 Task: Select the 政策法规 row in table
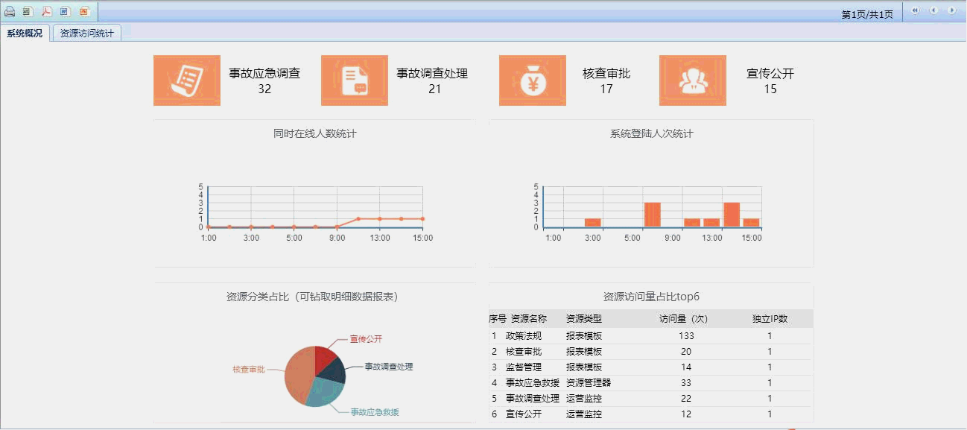click(x=650, y=336)
